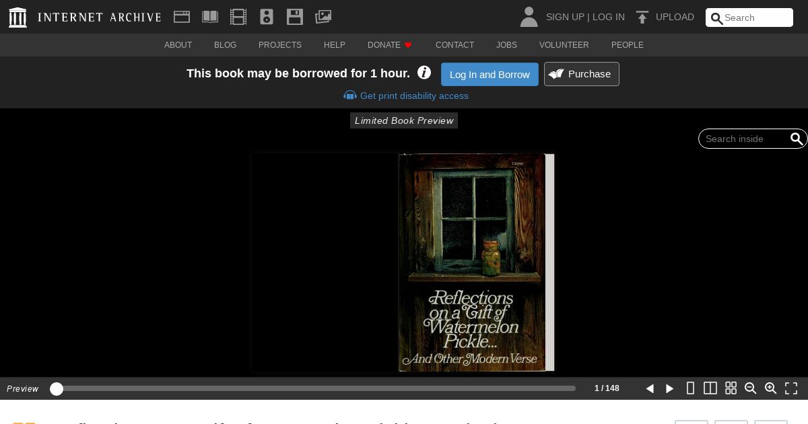
Task: Click the top Search input field
Action: [x=749, y=17]
